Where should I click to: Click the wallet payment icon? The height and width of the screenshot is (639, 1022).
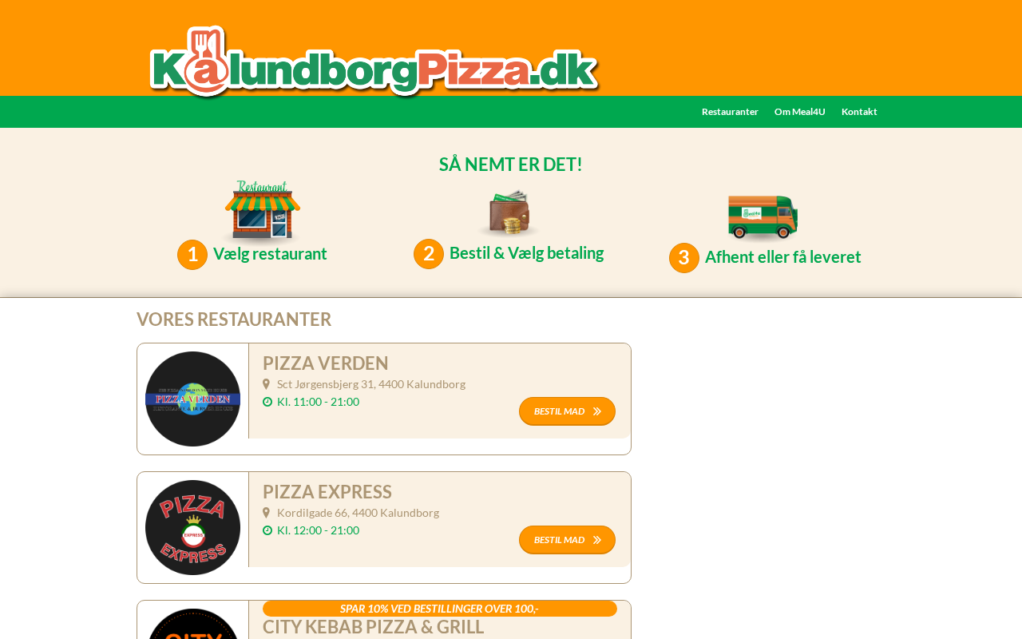point(509,213)
